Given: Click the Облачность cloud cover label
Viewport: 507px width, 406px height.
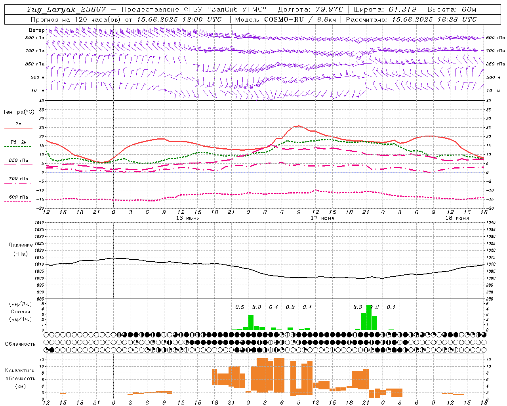Looking at the screenshot, I should (20, 344).
